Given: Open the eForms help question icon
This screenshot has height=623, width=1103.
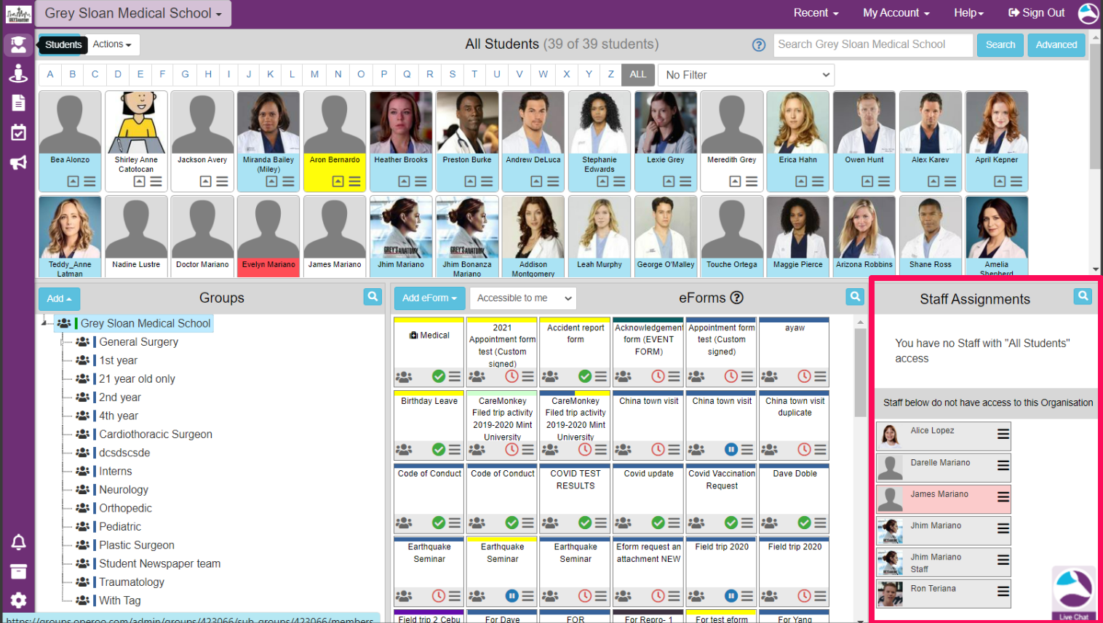Looking at the screenshot, I should 737,298.
